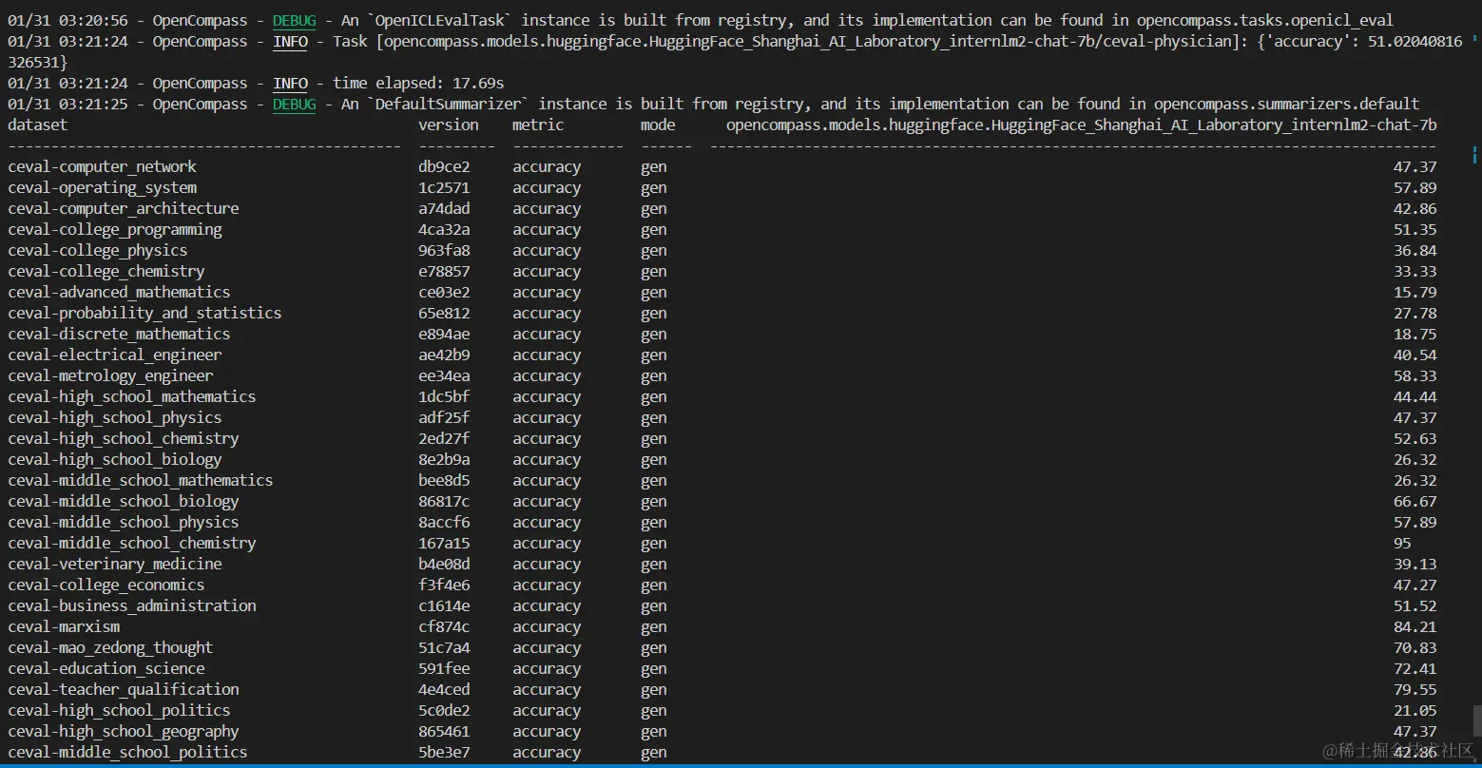Viewport: 1482px width, 768px height.
Task: Select ceval-probability_and_statistics dataset name
Action: point(144,313)
